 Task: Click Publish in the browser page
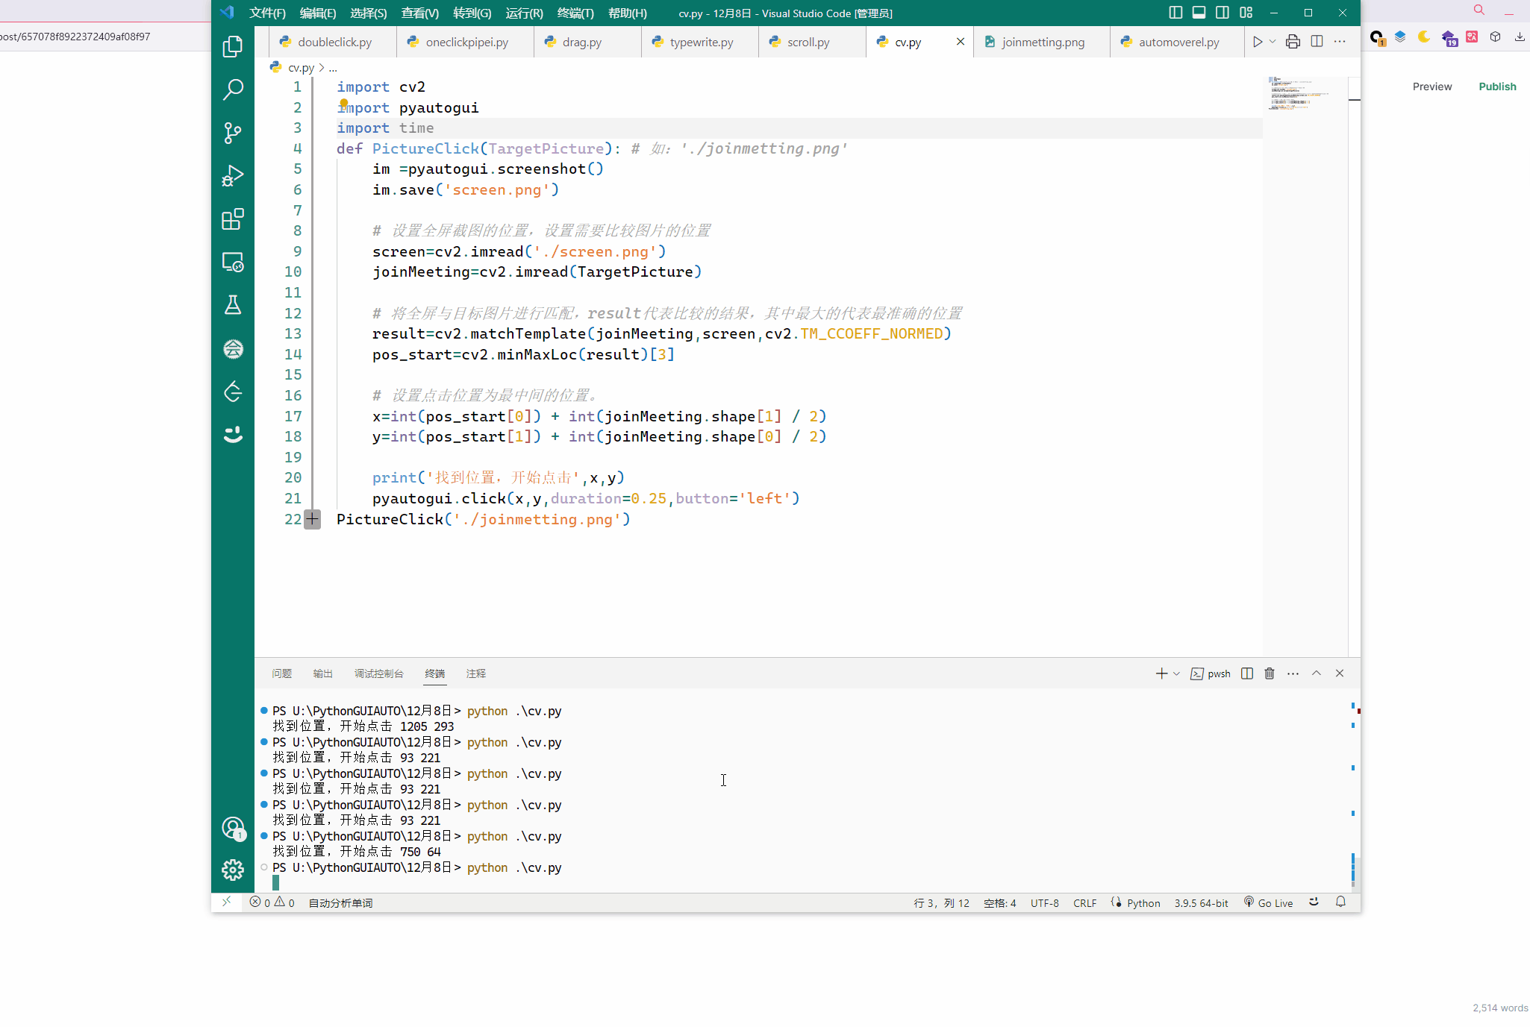(x=1497, y=87)
